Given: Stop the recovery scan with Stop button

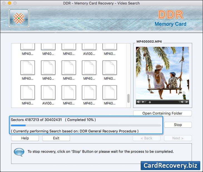Looking at the screenshot, I should pos(178,125).
